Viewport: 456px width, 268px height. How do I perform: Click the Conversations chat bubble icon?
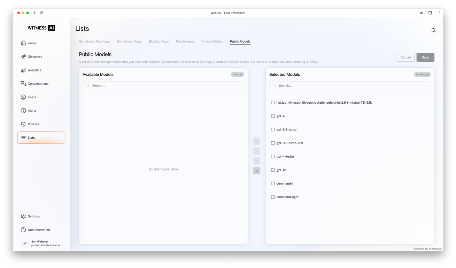[x=23, y=84]
